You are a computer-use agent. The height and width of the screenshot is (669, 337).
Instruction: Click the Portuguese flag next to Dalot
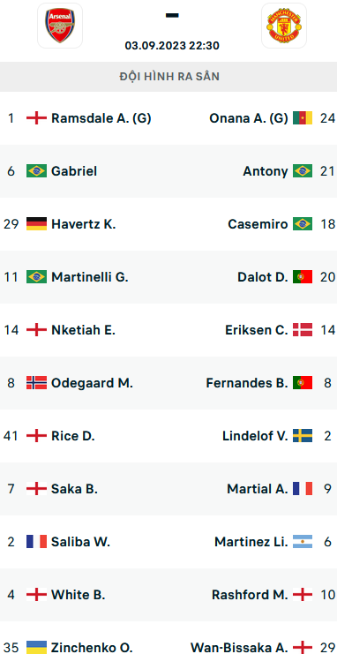pos(303,277)
